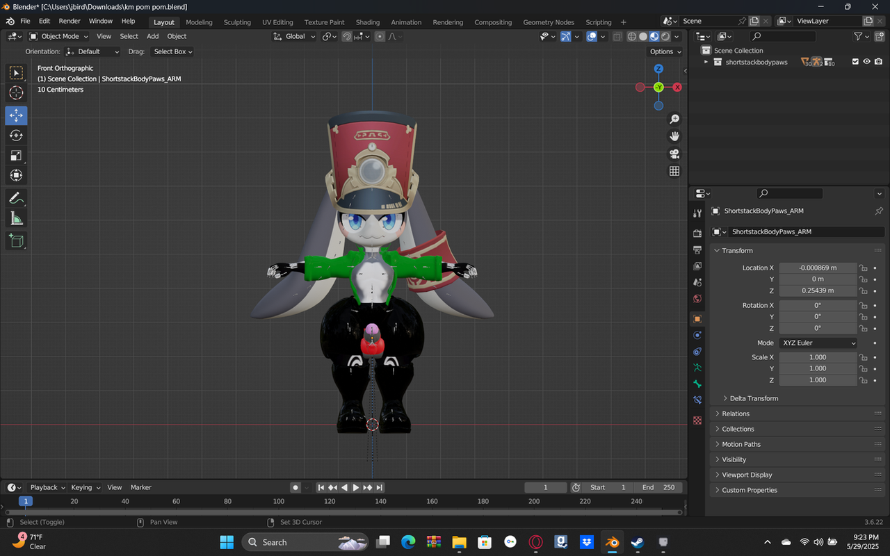
Task: Expand the Viewport Display panel
Action: pos(797,475)
